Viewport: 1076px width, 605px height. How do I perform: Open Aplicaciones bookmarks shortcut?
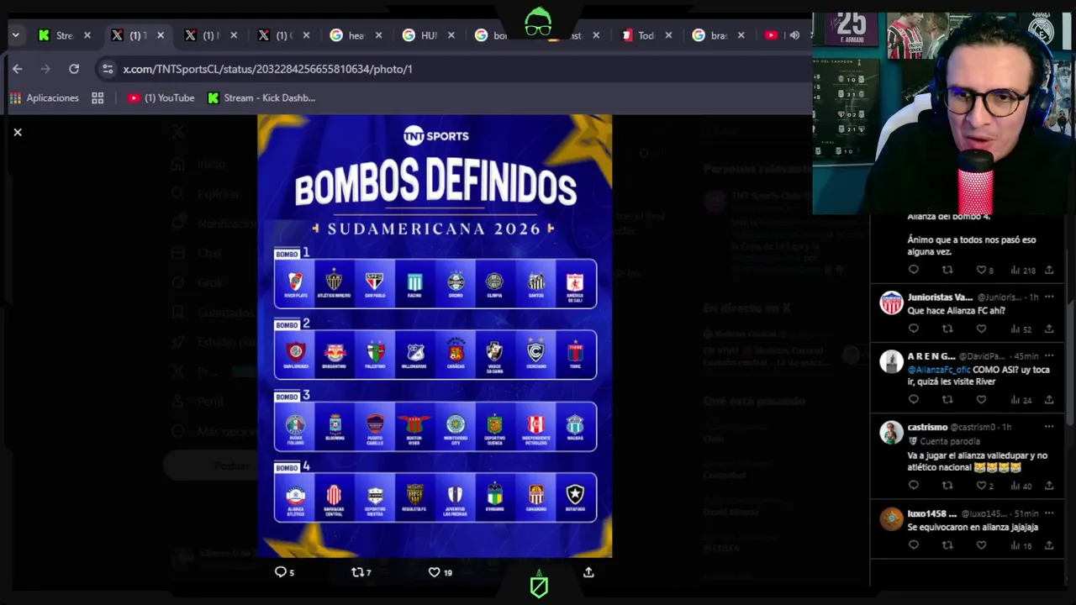coord(45,98)
